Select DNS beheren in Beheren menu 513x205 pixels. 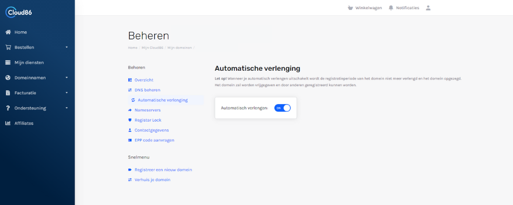(x=147, y=90)
